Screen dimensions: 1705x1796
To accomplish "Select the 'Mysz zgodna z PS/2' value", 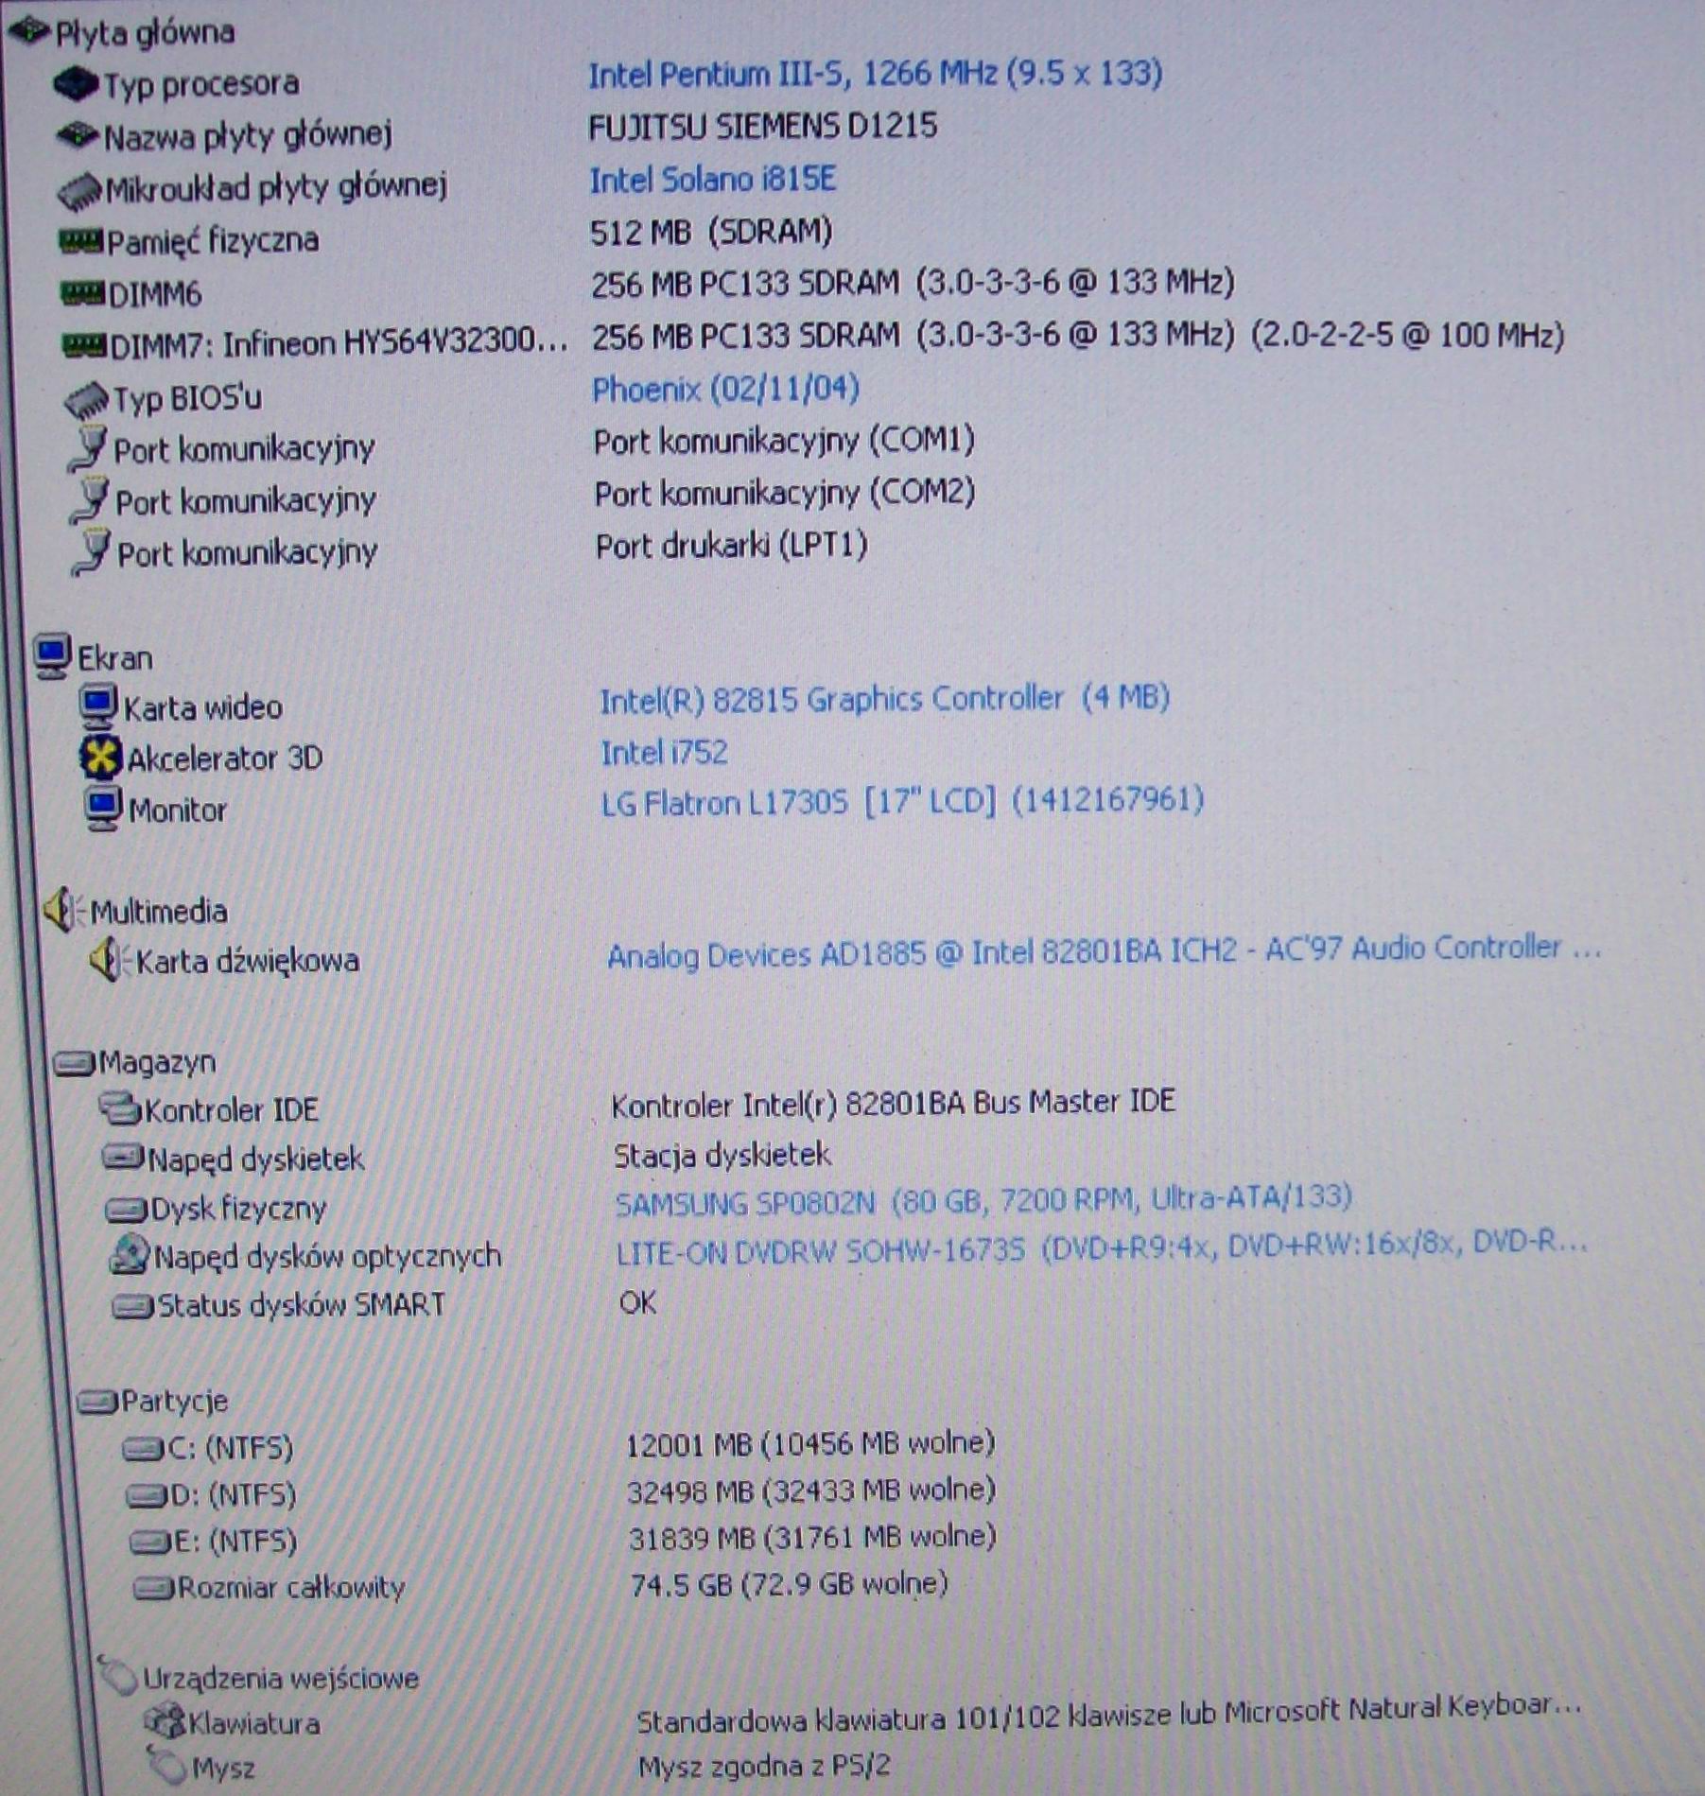I will [764, 1766].
